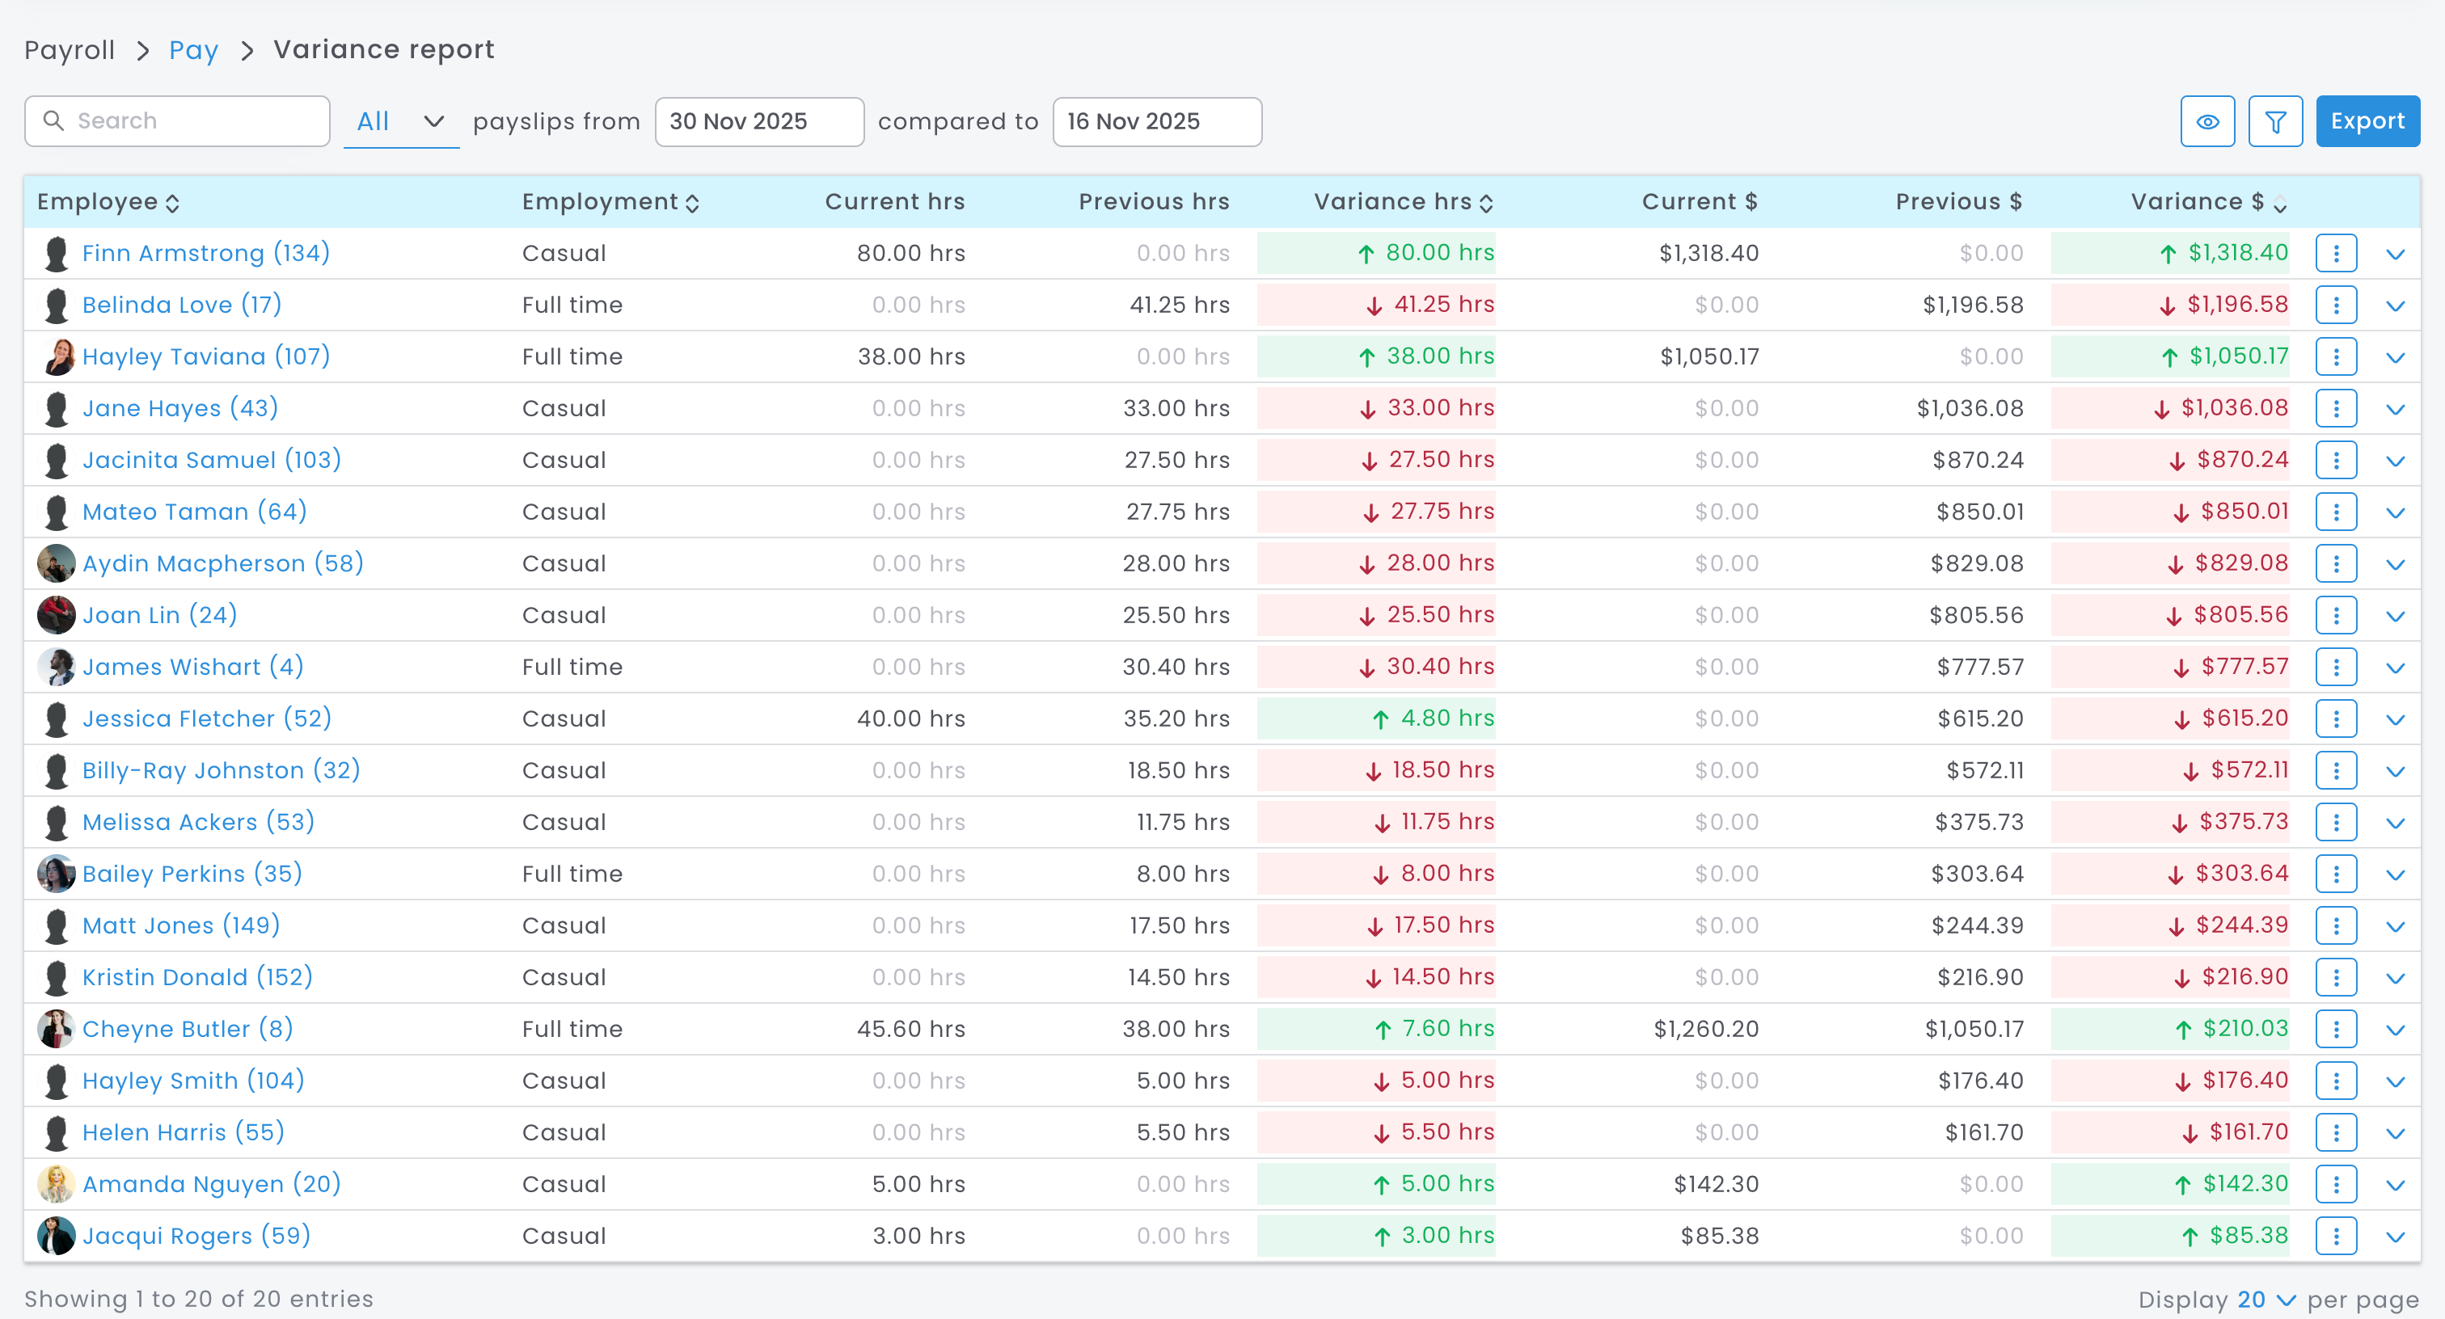Open three-dot menu for Jacqui Rogers

2335,1236
